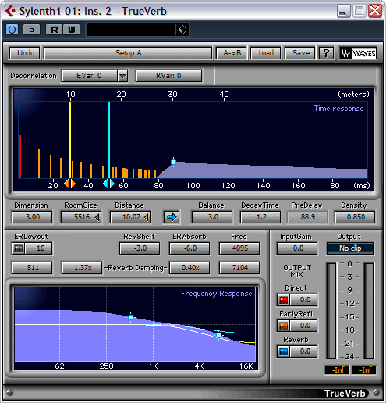Image resolution: width=386 pixels, height=403 pixels.
Task: Copy settings with the A->B button
Action: pyautogui.click(x=232, y=53)
